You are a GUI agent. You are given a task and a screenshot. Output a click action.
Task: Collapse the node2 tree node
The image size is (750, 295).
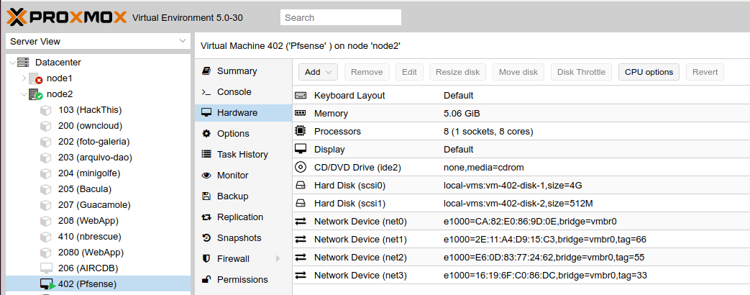(24, 94)
